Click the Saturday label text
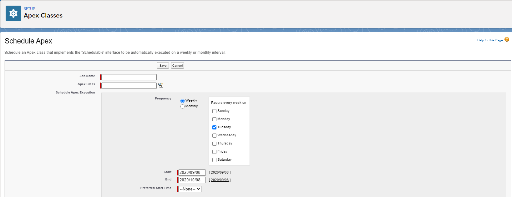This screenshot has width=512, height=197. click(225, 159)
